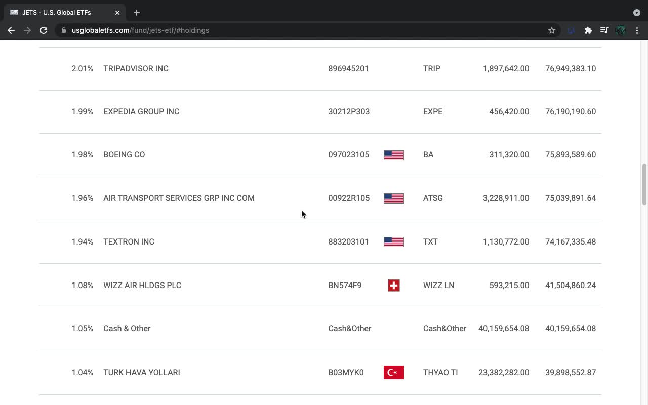The height and width of the screenshot is (405, 648).
Task: Click CUSIP 00922R105
Action: pyautogui.click(x=349, y=198)
